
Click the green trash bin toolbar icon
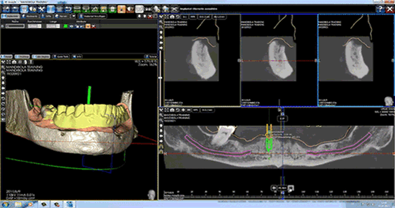pos(112,9)
